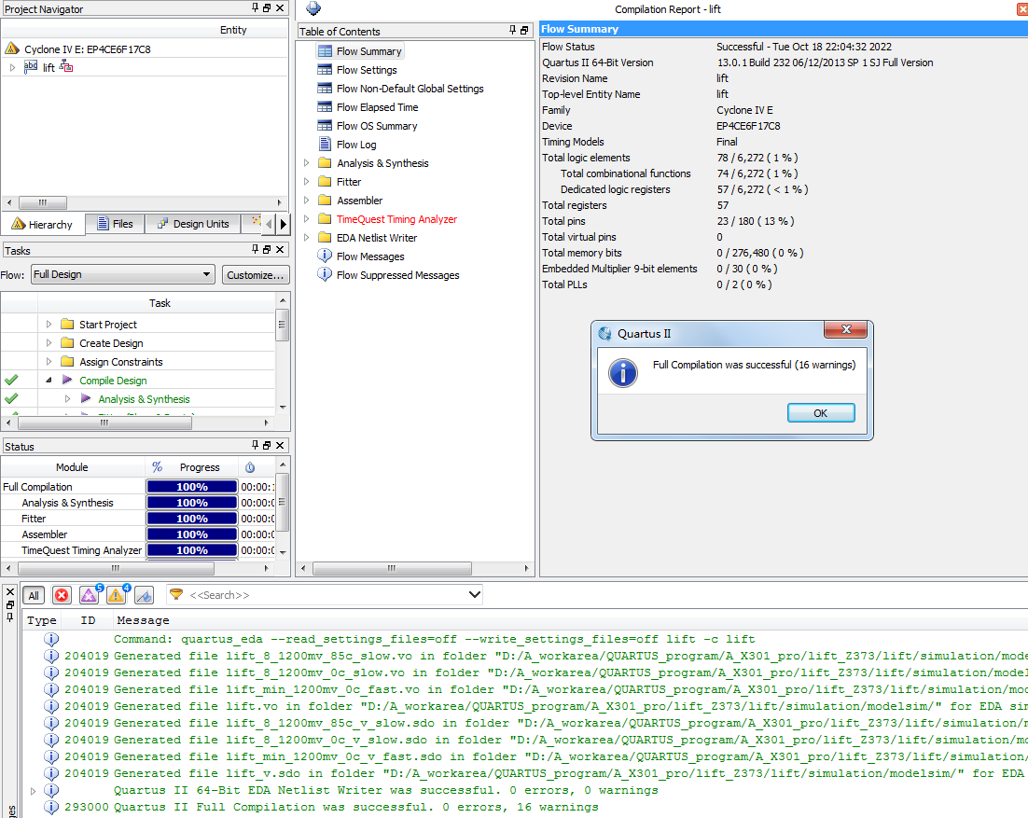
Task: Click the Flow Log document icon
Action: 325,145
